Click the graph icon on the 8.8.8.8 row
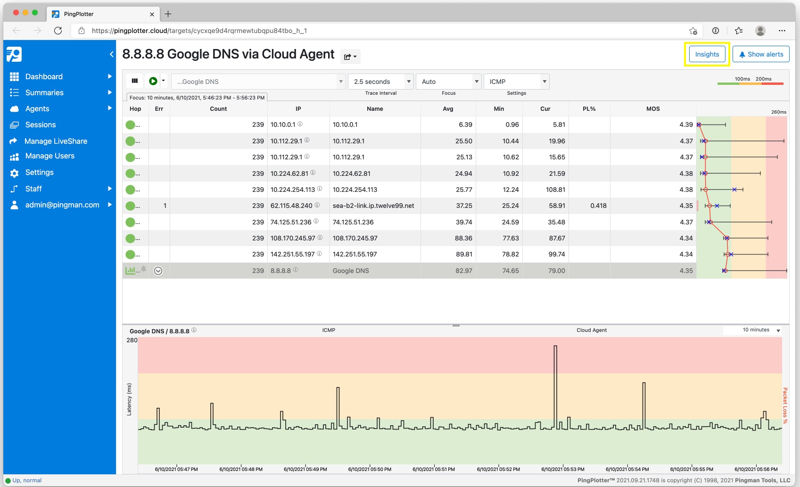Viewport: 800px width, 487px height. (130, 271)
